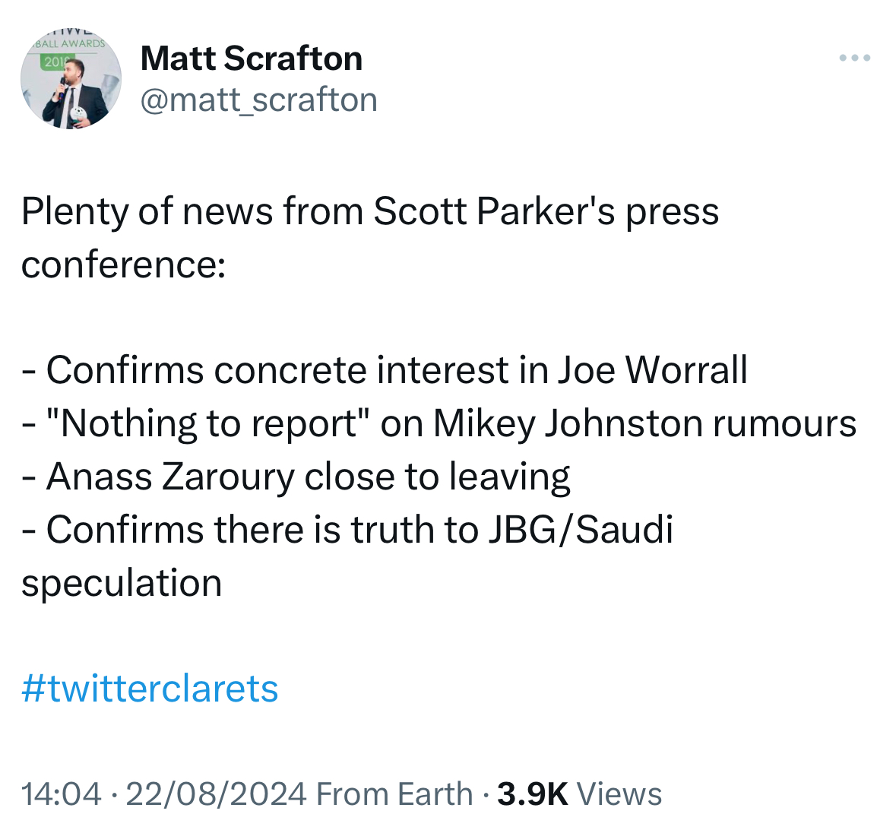The image size is (896, 830).
Task: Click the name Anass Zaroury
Action: coord(170,477)
